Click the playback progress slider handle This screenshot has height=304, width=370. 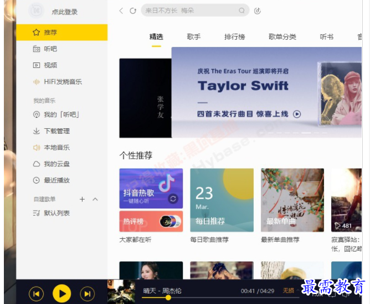coord(168,297)
